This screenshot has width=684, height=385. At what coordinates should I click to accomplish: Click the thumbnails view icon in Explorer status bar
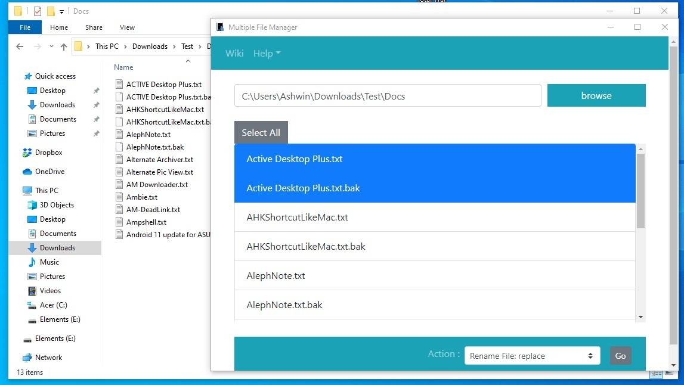pos(668,373)
